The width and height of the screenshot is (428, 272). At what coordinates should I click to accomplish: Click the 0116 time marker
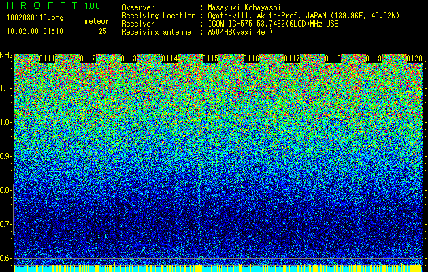tap(251, 58)
